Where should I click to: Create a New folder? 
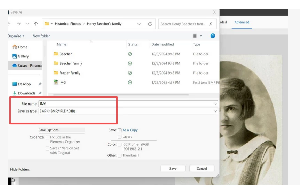pos(41,36)
